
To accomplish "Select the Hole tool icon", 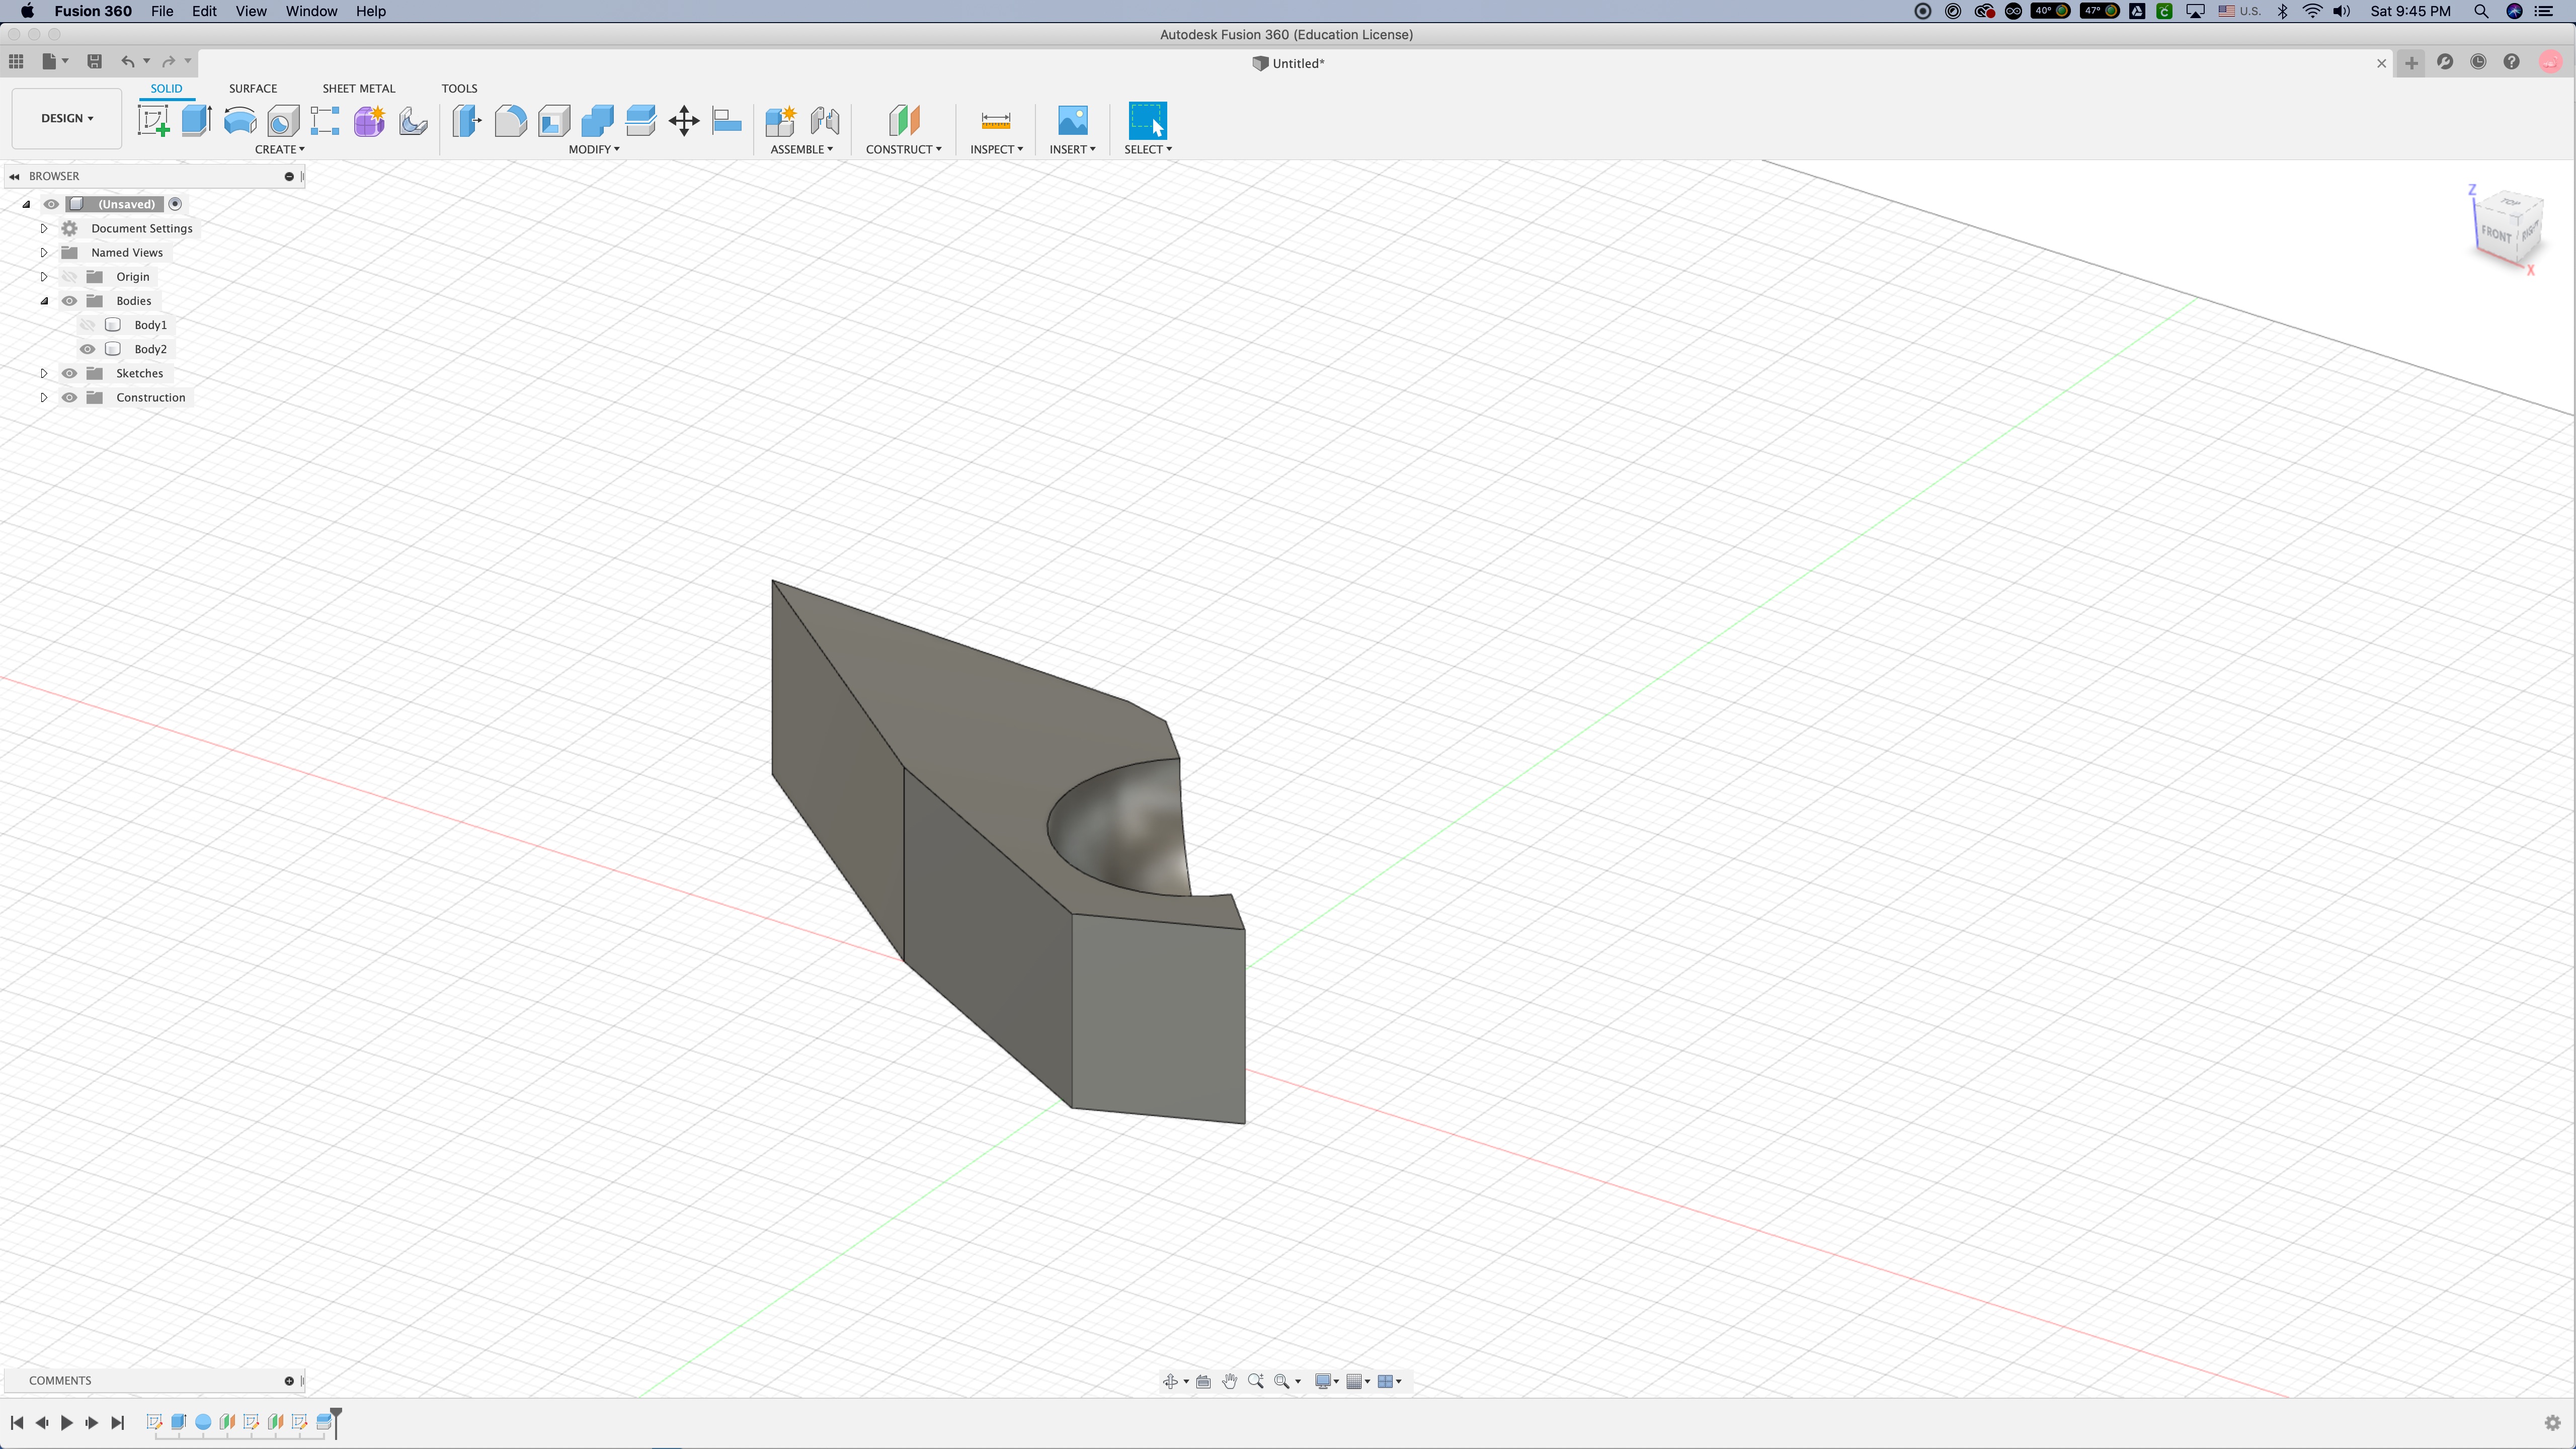I will (x=283, y=121).
